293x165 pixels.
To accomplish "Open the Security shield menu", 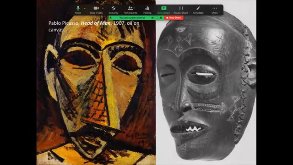I will coord(114,10).
